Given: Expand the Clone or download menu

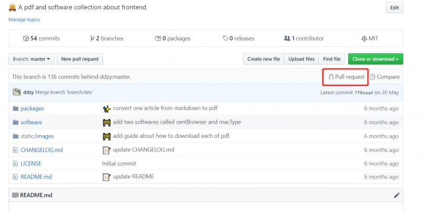Looking at the screenshot, I should point(375,59).
